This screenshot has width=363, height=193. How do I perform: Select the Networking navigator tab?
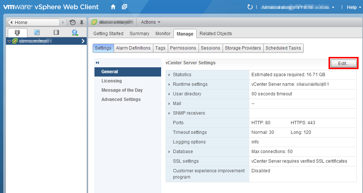click(x=75, y=33)
